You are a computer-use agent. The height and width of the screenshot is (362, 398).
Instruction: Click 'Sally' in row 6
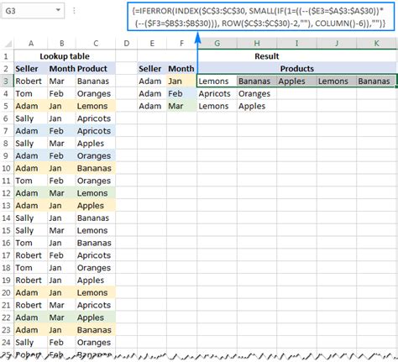pos(24,118)
